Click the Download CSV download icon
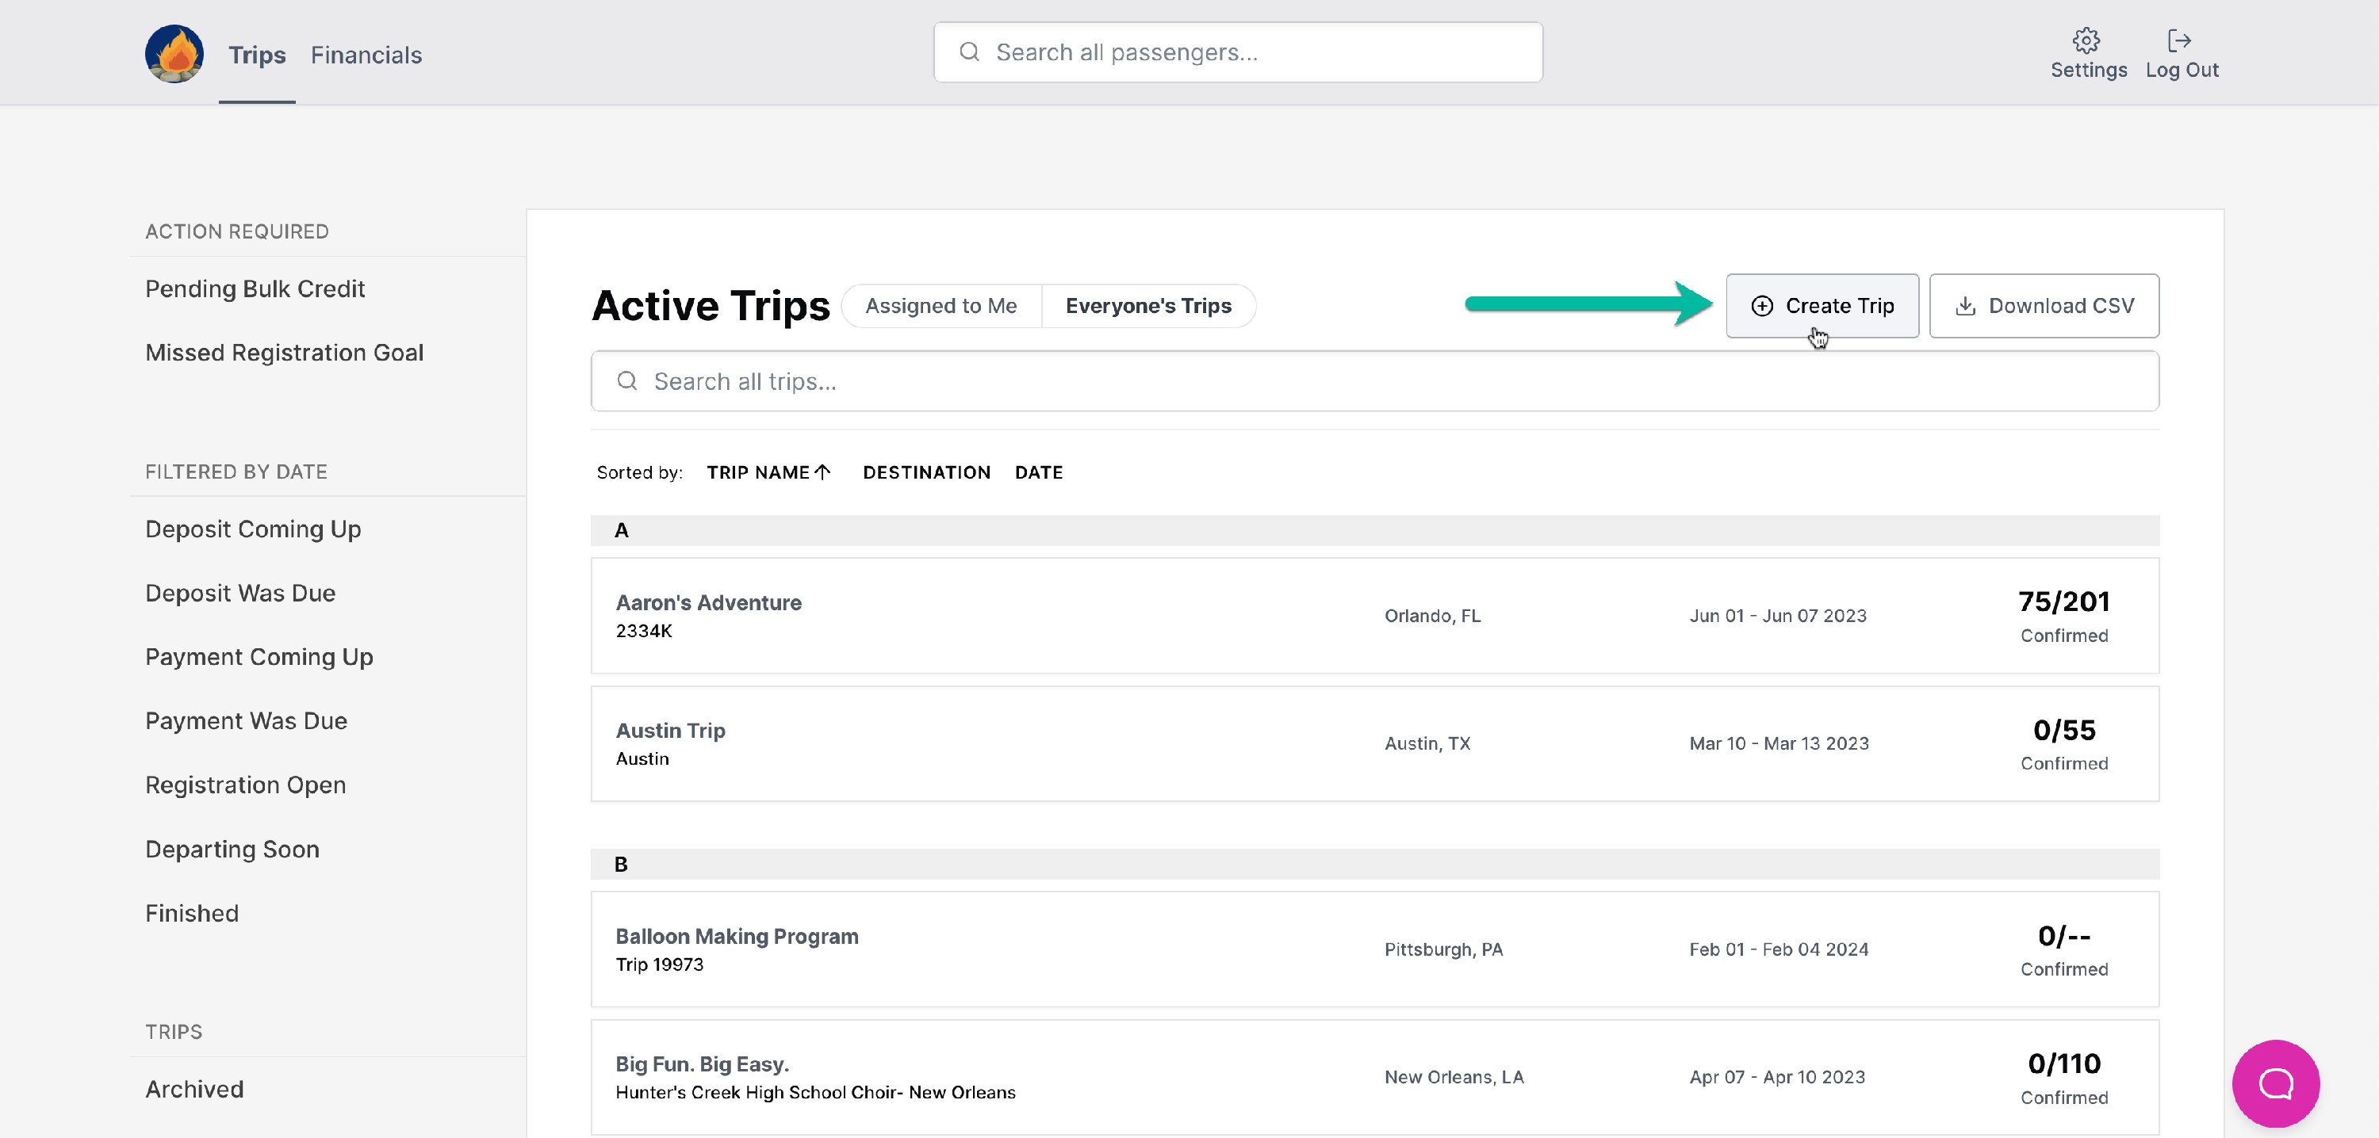Viewport: 2379px width, 1138px height. coord(1965,305)
